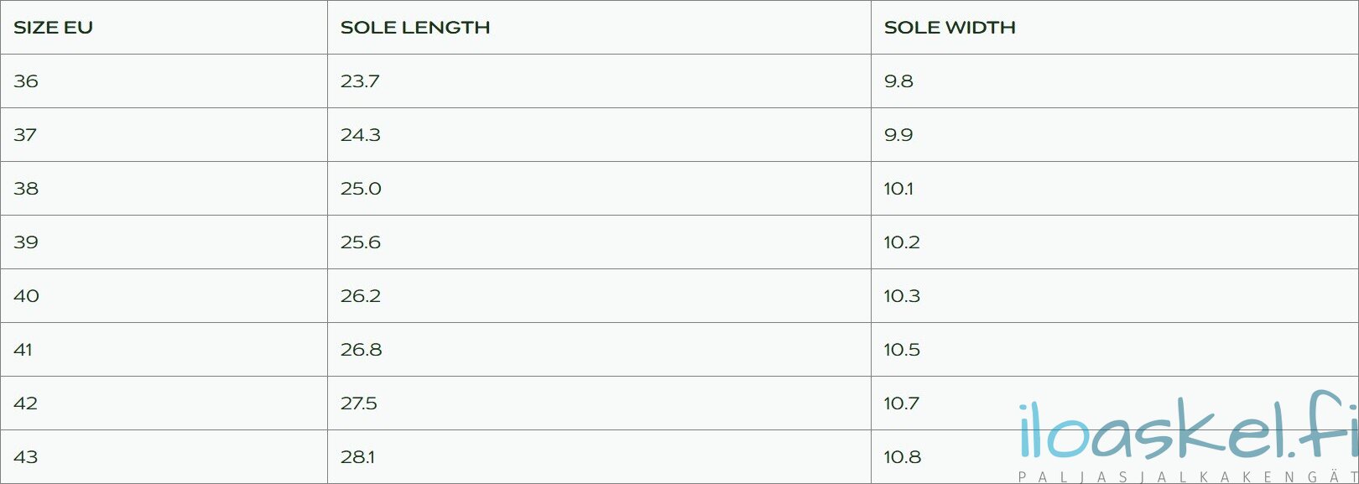Click the PALJASJALKAKENGÄT tagline text
The height and width of the screenshot is (484, 1359).
(1188, 477)
